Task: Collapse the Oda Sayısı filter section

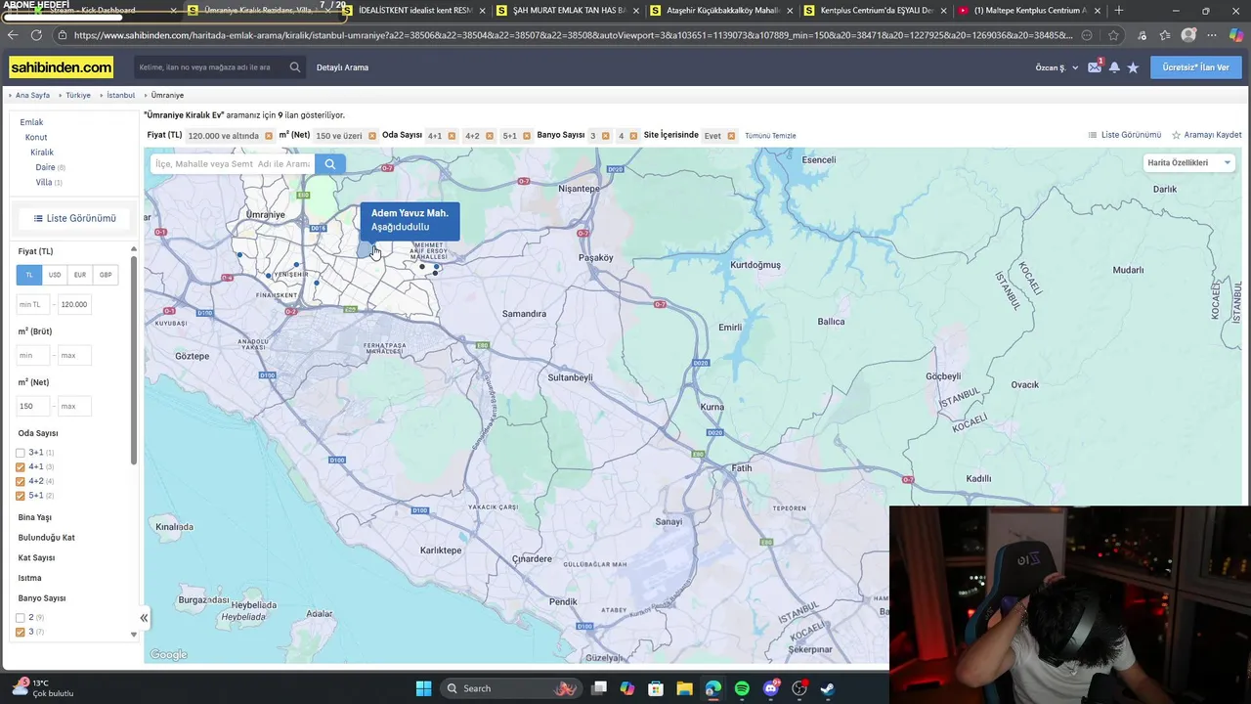Action: pos(38,433)
